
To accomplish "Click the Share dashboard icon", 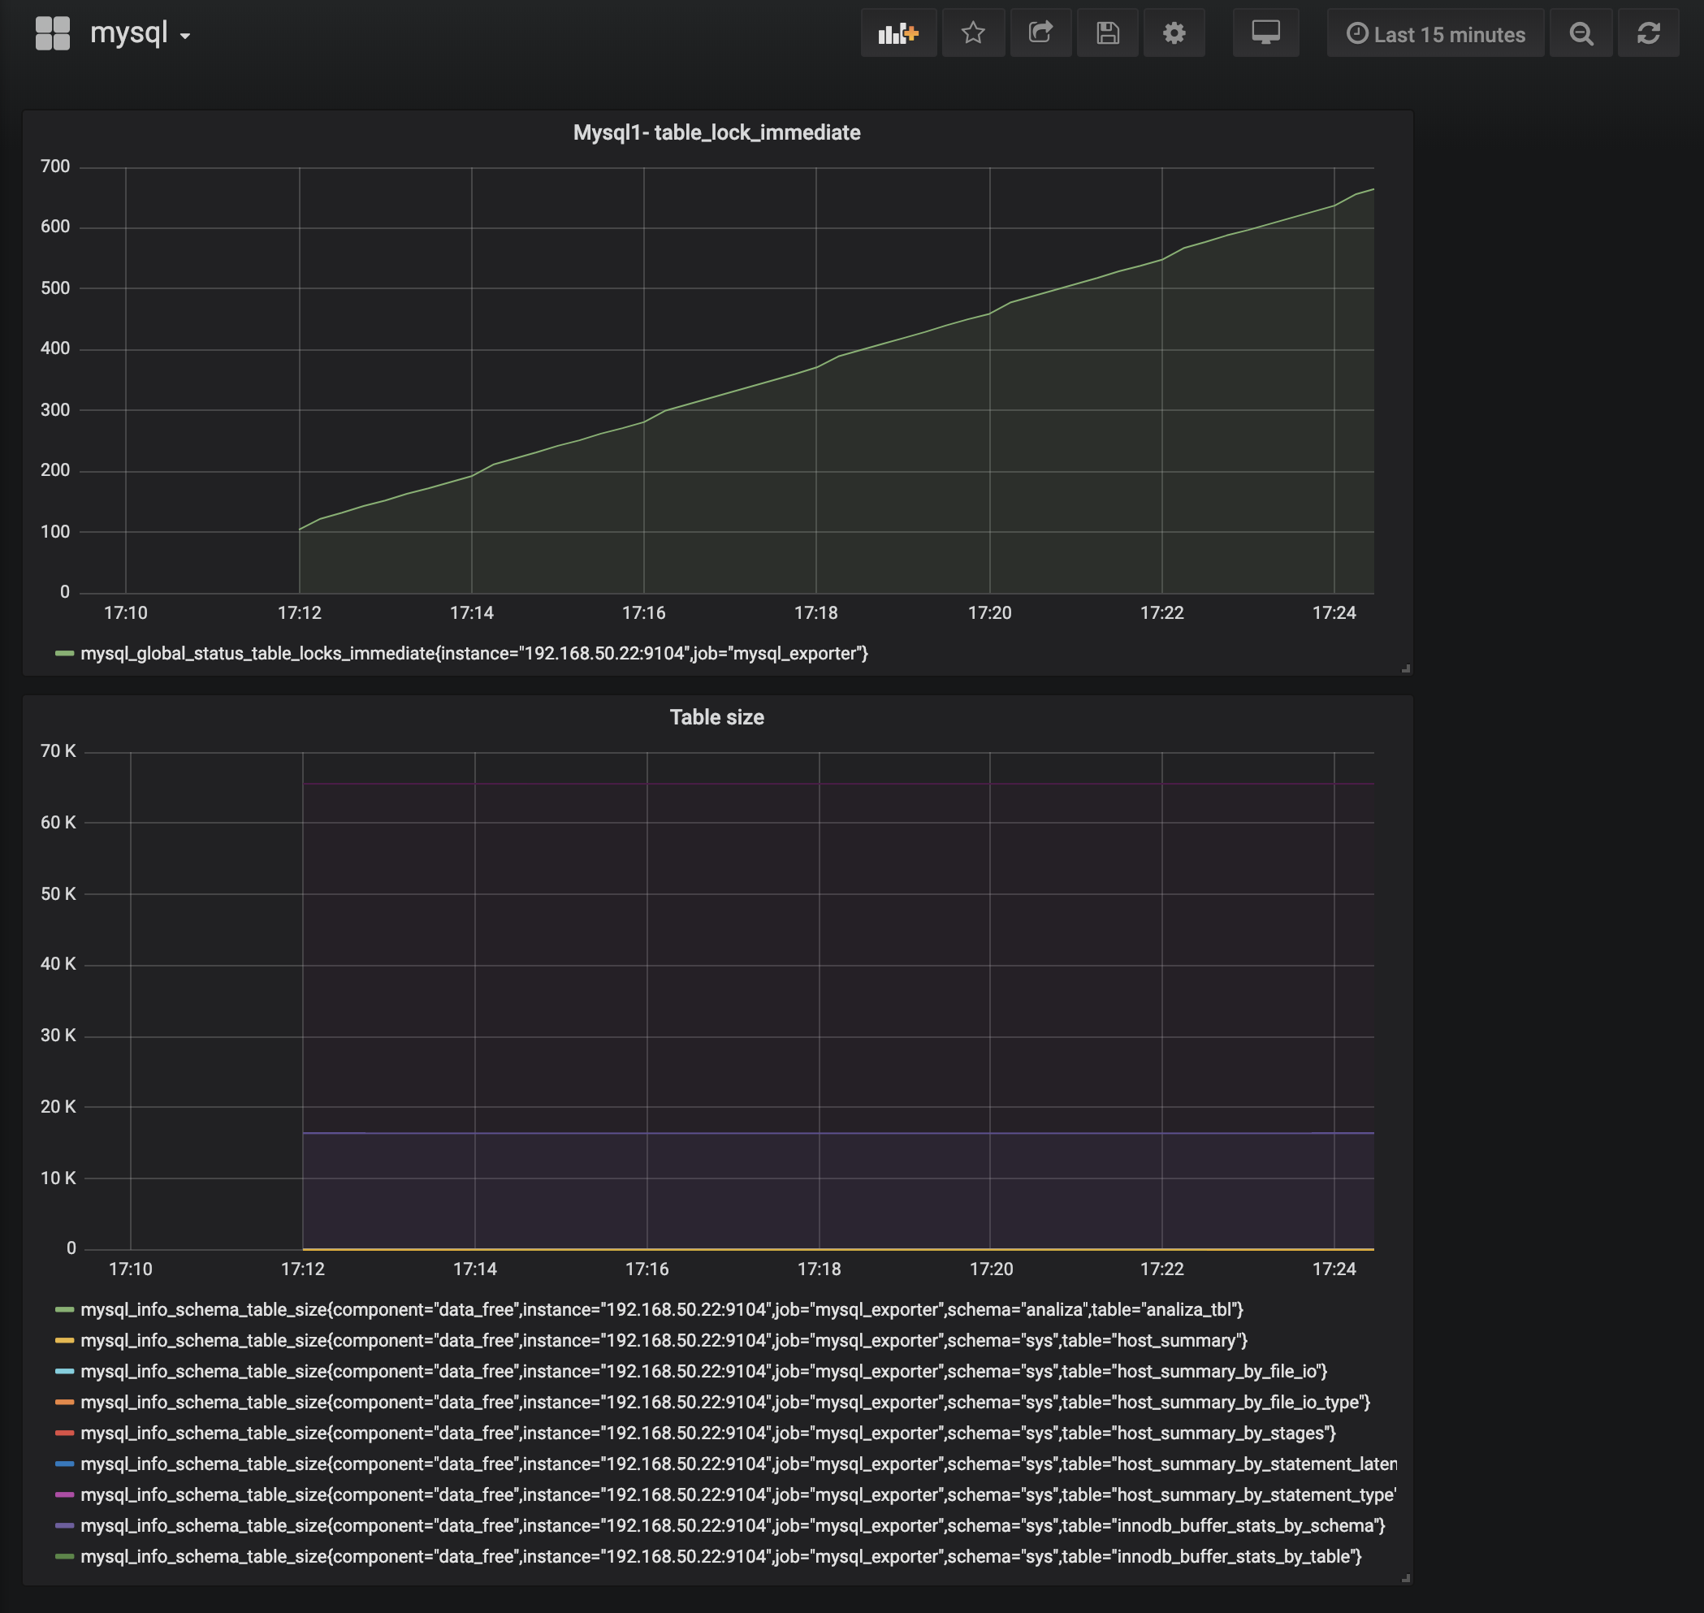I will click(x=1040, y=33).
